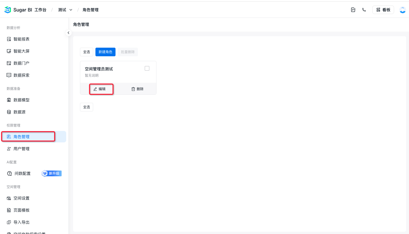
Task: Open the 测试 space dropdown
Action: pyautogui.click(x=65, y=10)
